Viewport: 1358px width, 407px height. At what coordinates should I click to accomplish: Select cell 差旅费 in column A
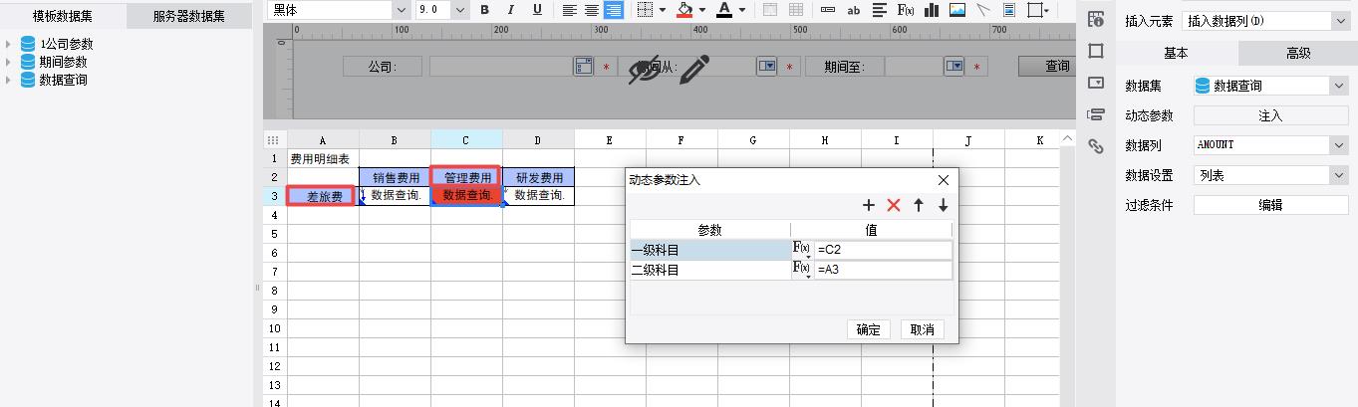324,196
